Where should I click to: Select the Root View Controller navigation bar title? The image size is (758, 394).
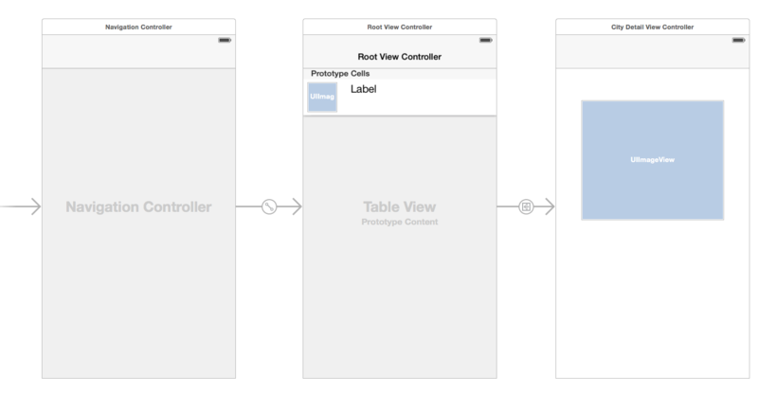(x=399, y=57)
